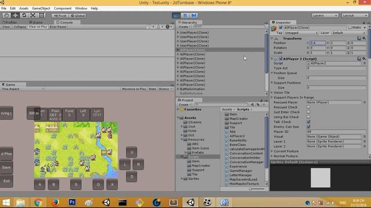Open Transform component help reference icon

coord(359,38)
